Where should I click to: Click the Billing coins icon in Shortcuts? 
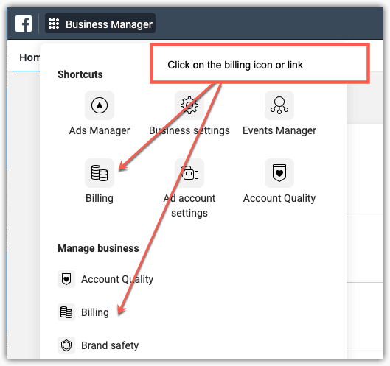[x=100, y=173]
